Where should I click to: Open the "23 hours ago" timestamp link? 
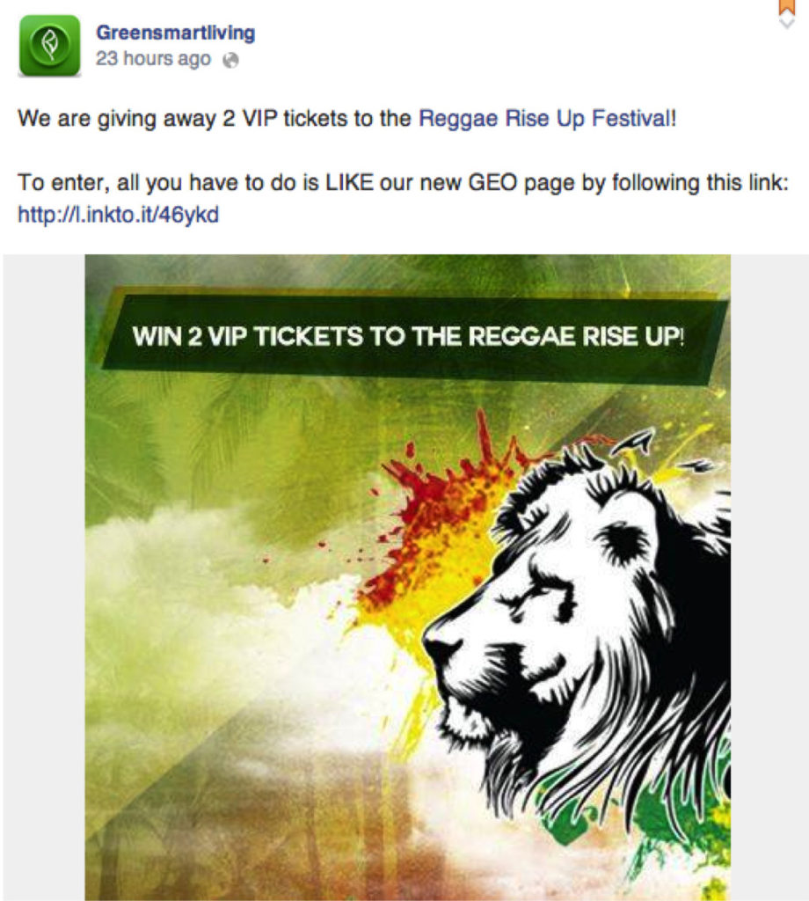[x=153, y=59]
